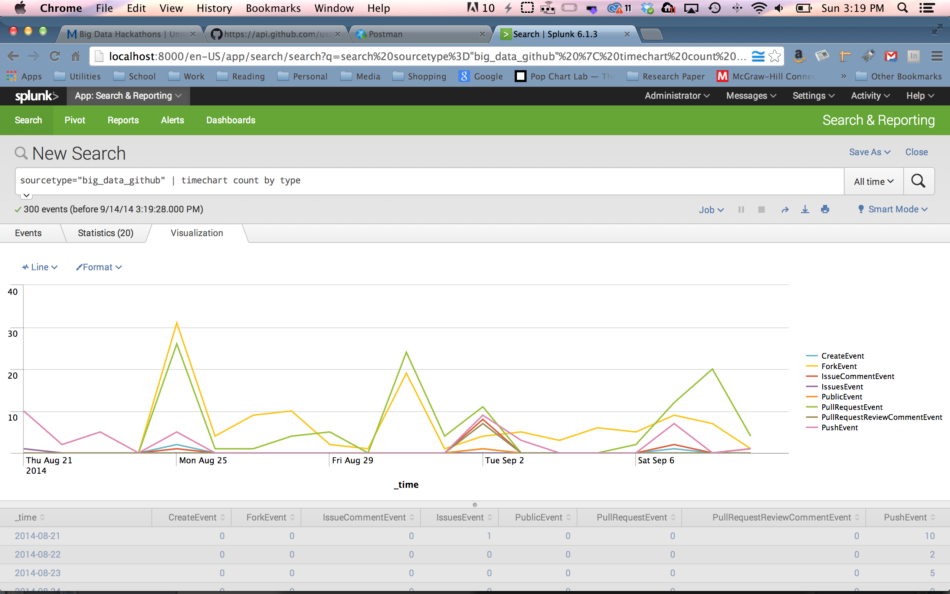Click the share job arrow icon
Screen dimensions: 950x594
click(x=785, y=209)
